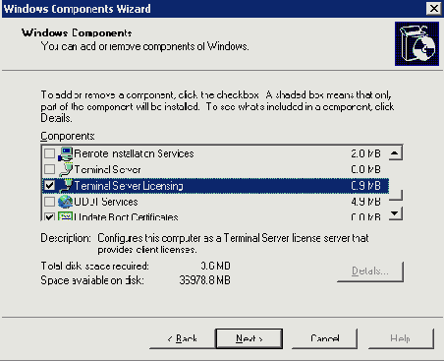
Task: Click the Terminal Server Licensing icon
Action: pos(66,186)
